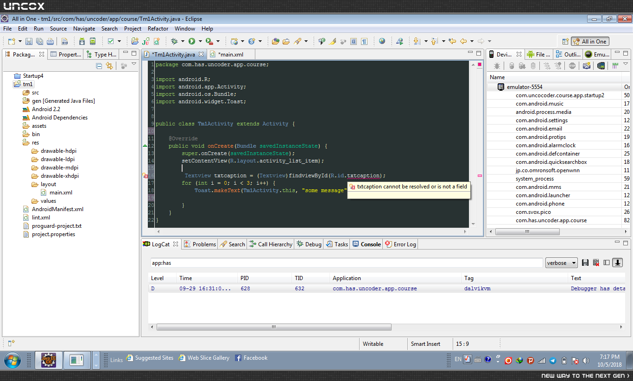
Task: Click the Web Slice Gallery link
Action: point(204,358)
